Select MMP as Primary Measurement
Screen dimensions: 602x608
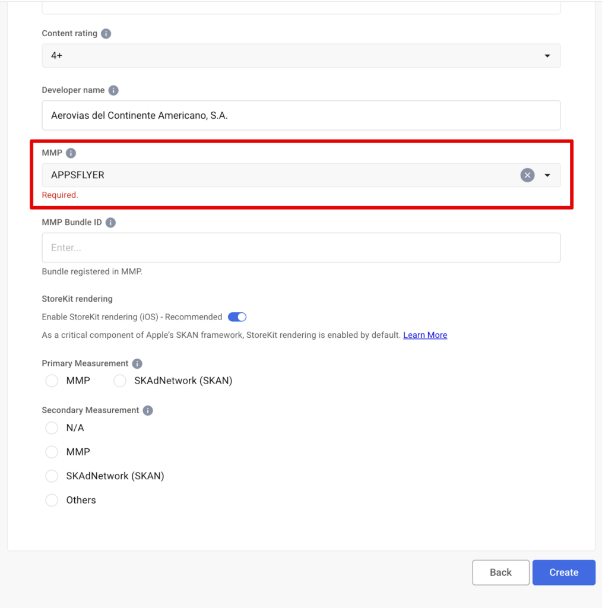[x=52, y=381]
